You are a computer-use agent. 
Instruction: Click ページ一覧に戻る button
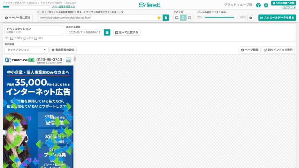click(18, 18)
